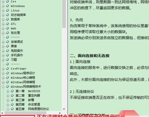Viewport: 149px width, 117px height.
Task: Click the node icon beside 数据库
Action: coord(7,19)
